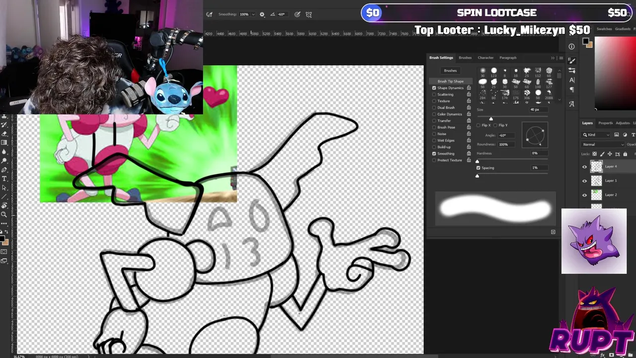Open Brush Settings panel menu icon
This screenshot has width=636, height=358.
tap(561, 58)
